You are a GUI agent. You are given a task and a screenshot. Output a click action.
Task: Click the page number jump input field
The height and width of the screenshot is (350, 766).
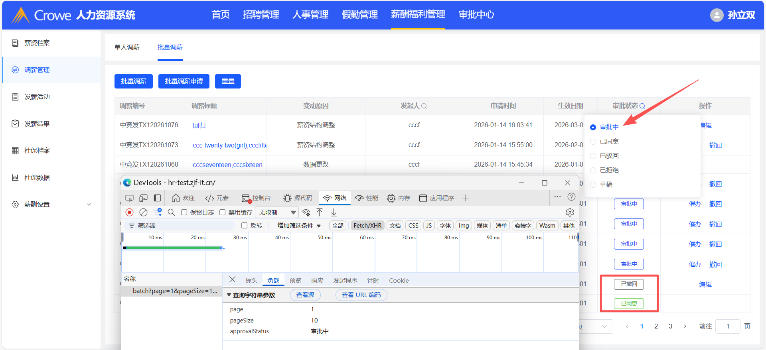click(x=728, y=326)
